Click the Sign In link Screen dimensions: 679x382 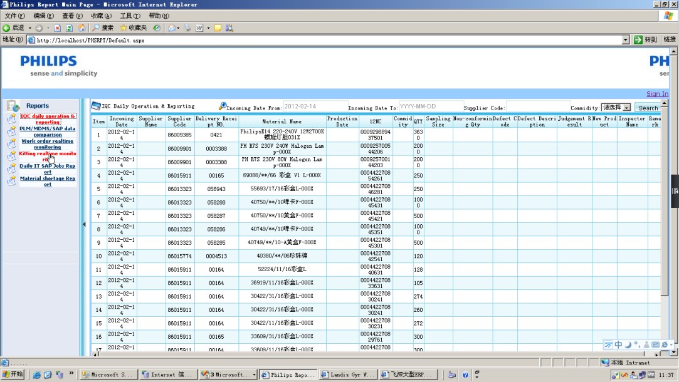click(657, 94)
